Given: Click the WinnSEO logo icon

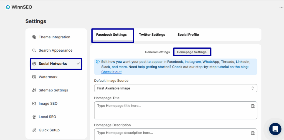Looking at the screenshot, I should pos(8,7).
